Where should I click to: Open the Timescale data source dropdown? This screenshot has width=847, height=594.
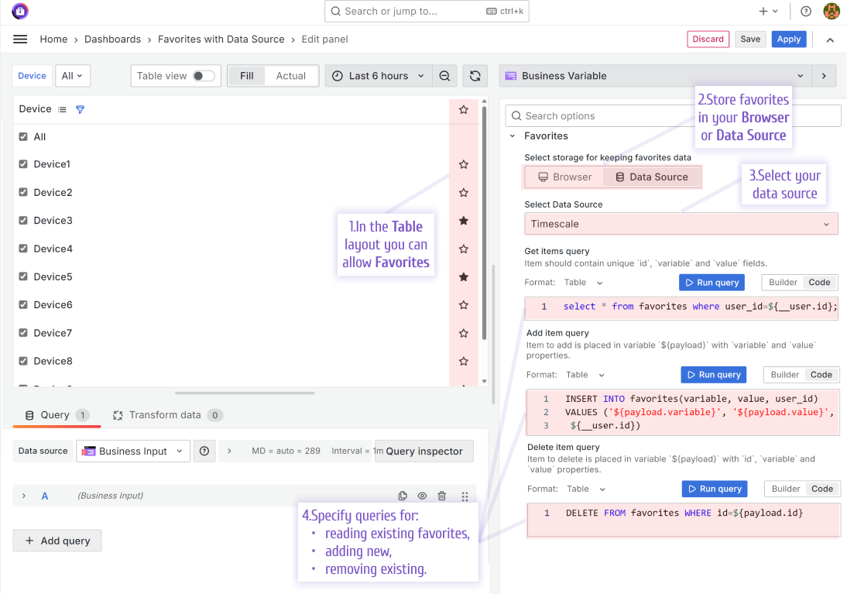click(681, 224)
